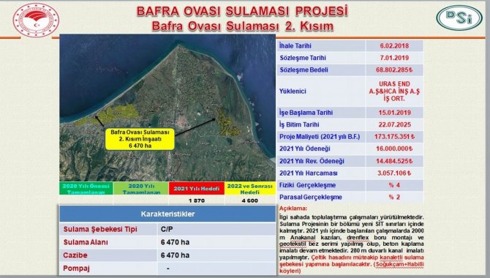Click the 'Pompaj' row label
Image resolution: width=490 pixels, height=278 pixels.
(x=76, y=268)
